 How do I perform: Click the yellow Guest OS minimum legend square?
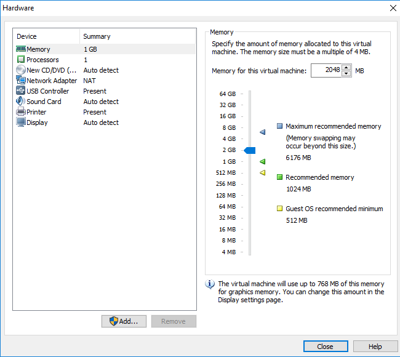pos(279,209)
